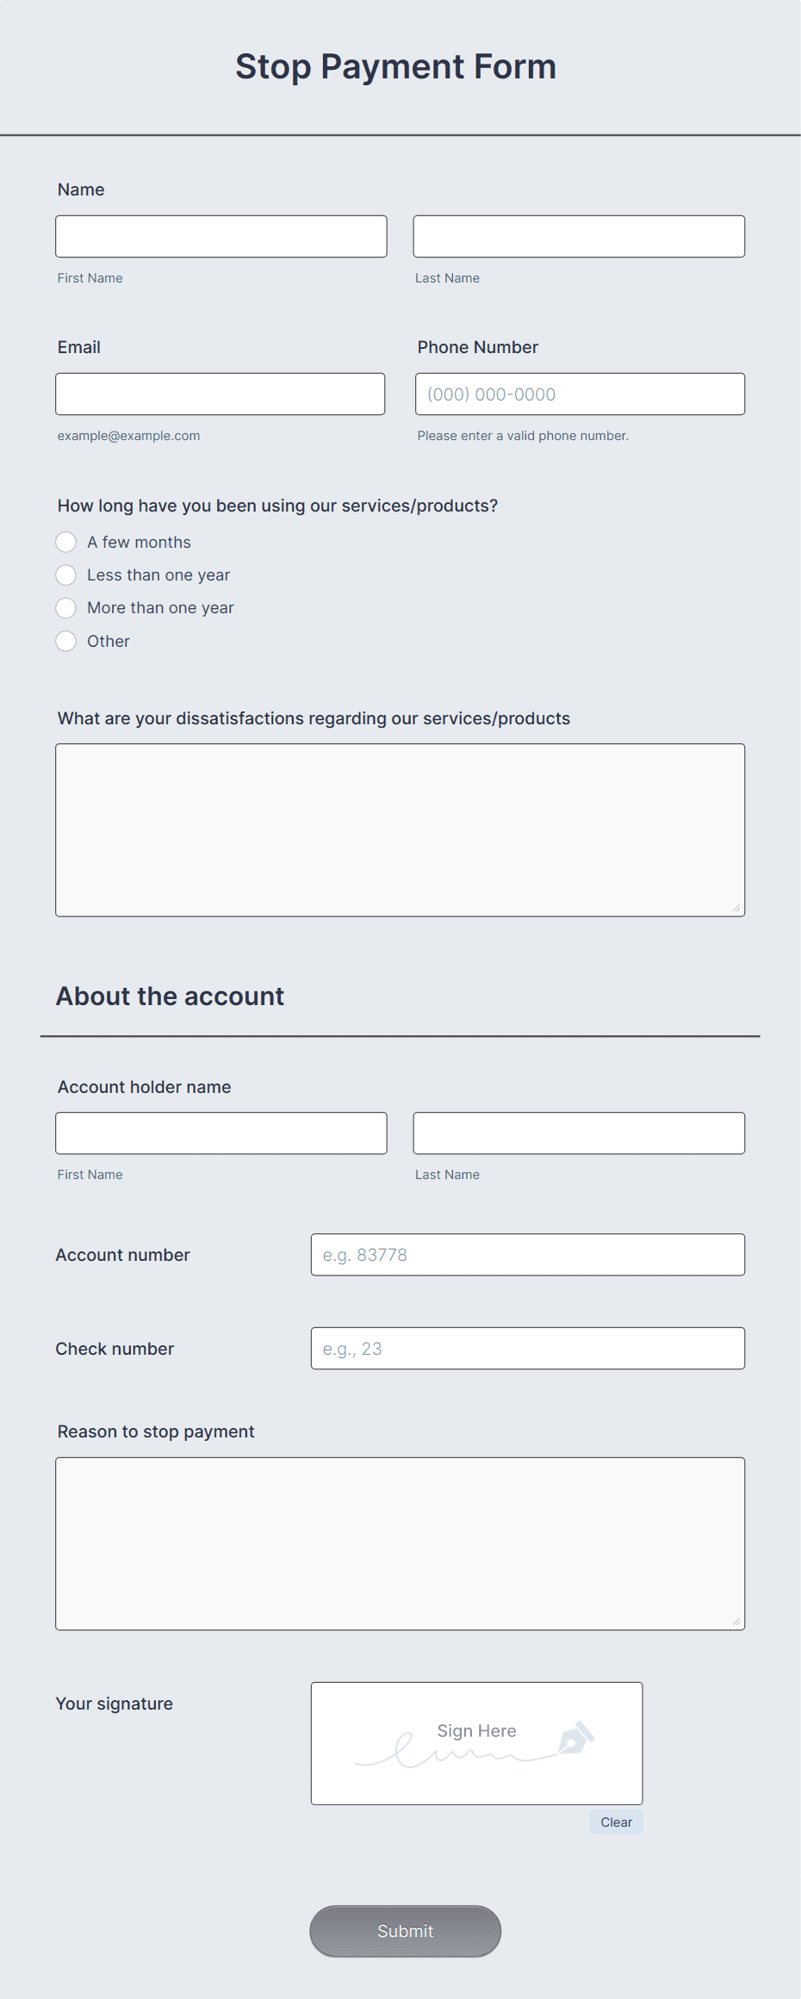The width and height of the screenshot is (801, 1999).
Task: Pick 'More than one year' radio button
Action: pos(65,607)
